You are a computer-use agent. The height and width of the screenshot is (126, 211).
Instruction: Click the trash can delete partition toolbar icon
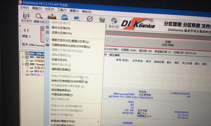pyautogui.click(x=102, y=20)
